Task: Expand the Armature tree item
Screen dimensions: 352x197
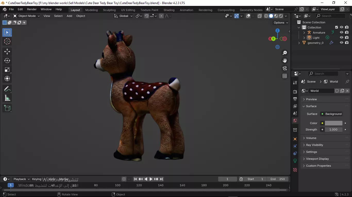Action: tap(304, 33)
